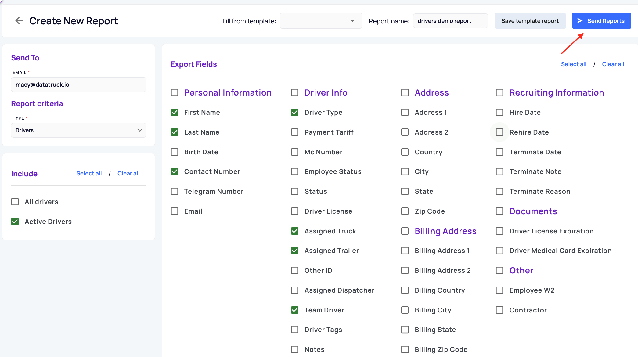Viewport: 638px width, 357px height.
Task: Check Driver License Expiration checkbox
Action: (x=499, y=231)
